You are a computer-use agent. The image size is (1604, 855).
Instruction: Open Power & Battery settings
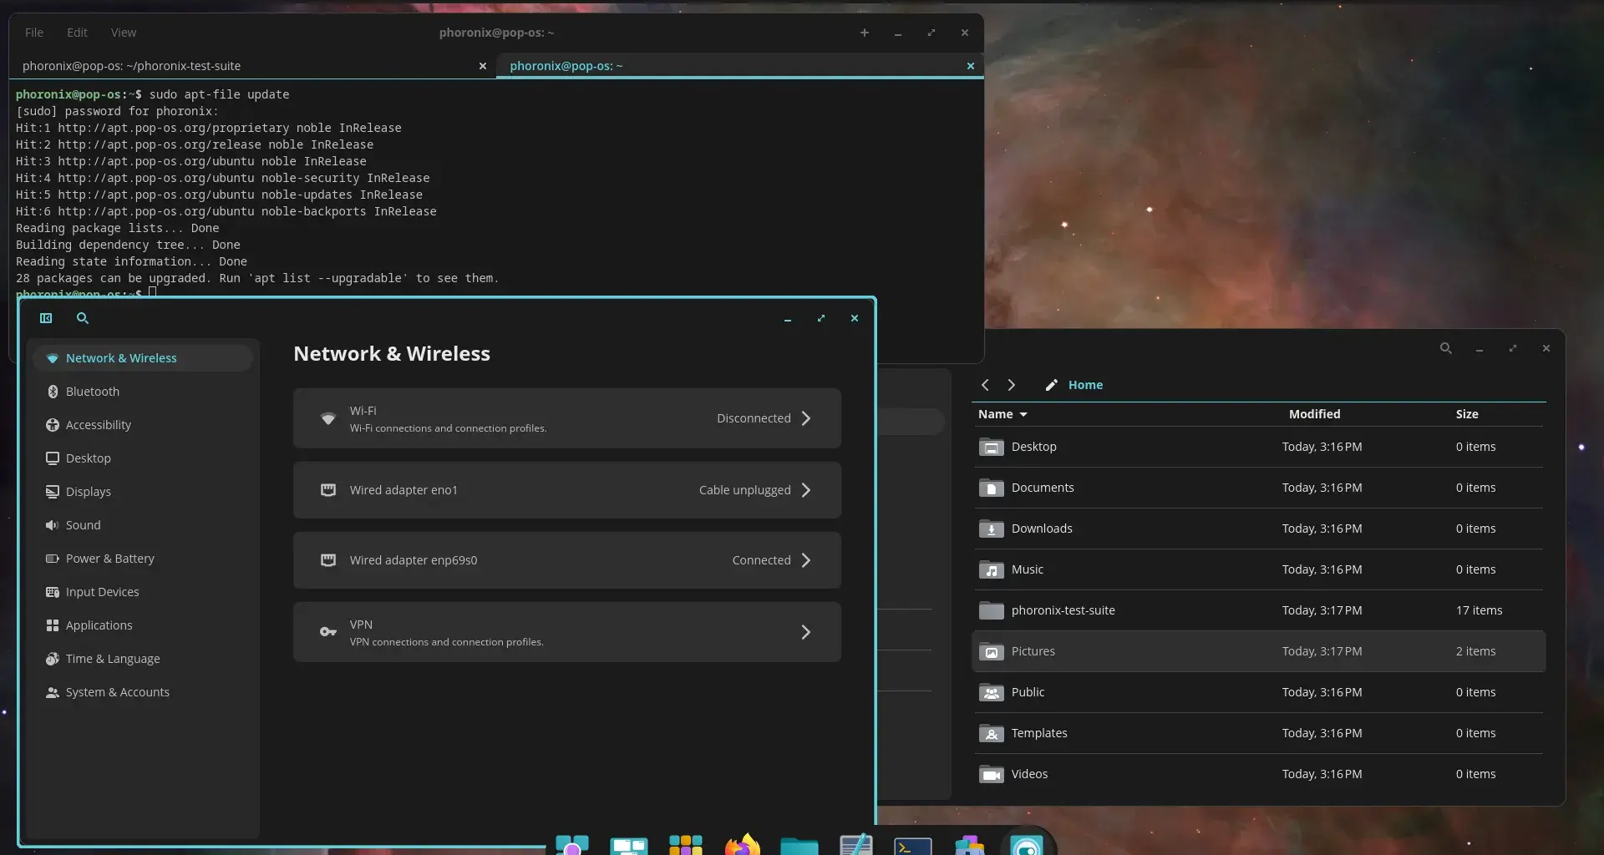pyautogui.click(x=109, y=559)
